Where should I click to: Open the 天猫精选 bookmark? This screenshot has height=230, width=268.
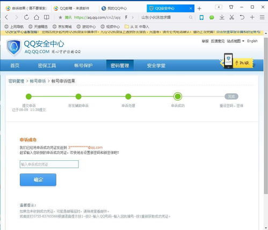tap(38, 27)
